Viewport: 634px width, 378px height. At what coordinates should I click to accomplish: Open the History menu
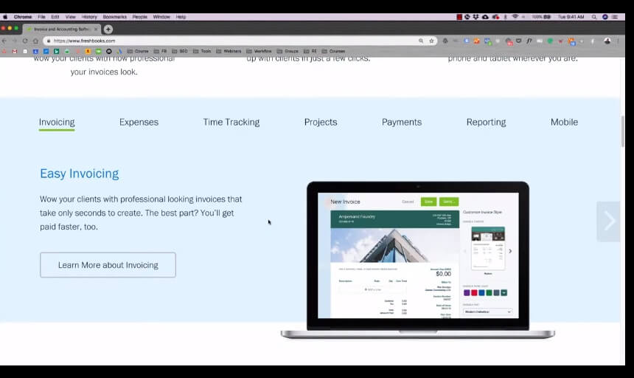click(x=89, y=17)
